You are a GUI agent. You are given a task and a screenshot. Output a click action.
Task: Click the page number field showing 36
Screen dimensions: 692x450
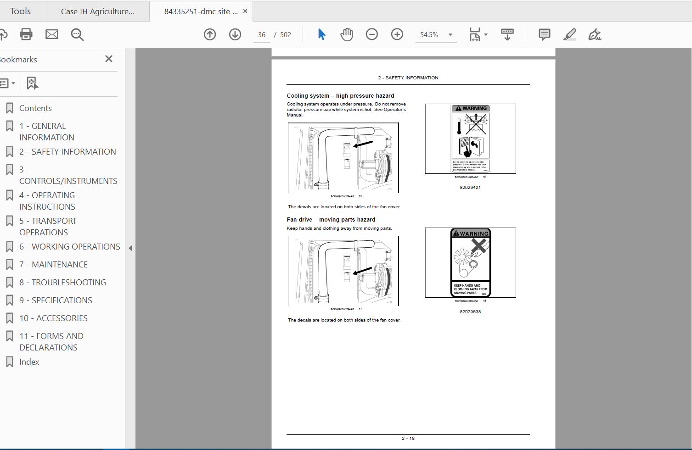coord(262,35)
